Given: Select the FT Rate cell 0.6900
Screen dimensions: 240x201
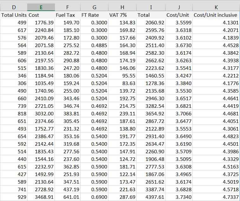Looking at the screenshot, I should tap(99, 197).
